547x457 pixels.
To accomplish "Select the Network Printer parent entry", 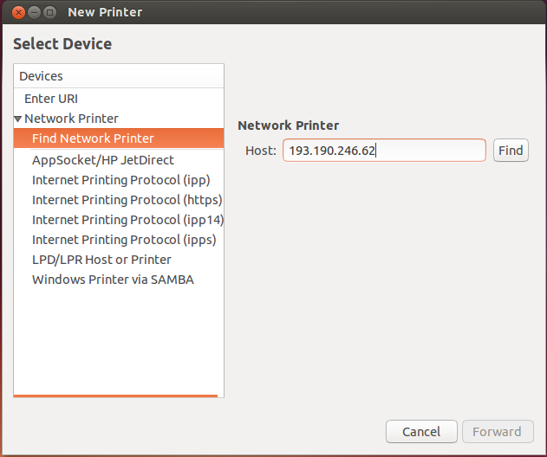I will pyautogui.click(x=71, y=119).
